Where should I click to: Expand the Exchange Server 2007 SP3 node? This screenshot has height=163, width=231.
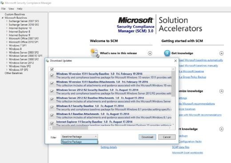pyautogui.click(x=7, y=21)
